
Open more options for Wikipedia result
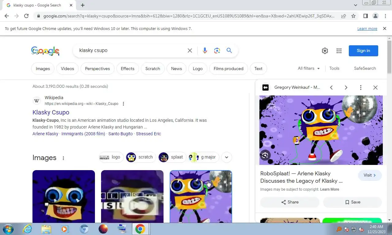click(123, 104)
